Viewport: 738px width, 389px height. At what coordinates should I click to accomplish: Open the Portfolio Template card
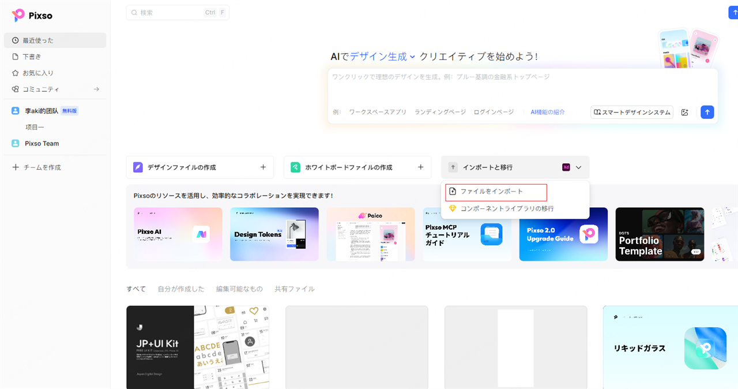(660, 234)
